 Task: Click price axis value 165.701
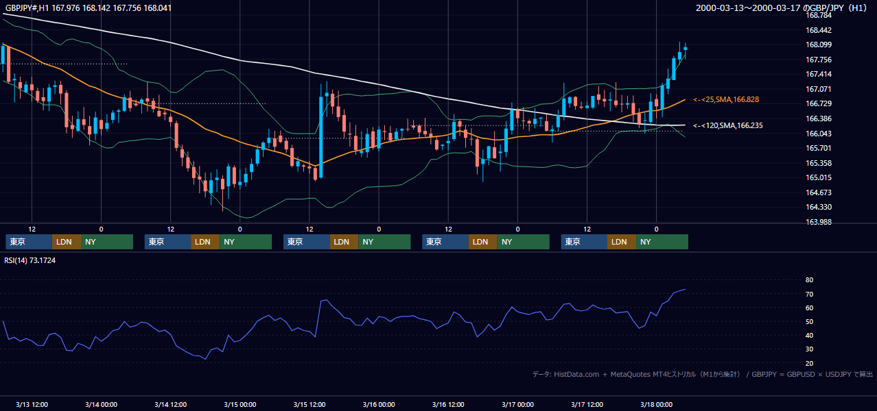(x=817, y=149)
